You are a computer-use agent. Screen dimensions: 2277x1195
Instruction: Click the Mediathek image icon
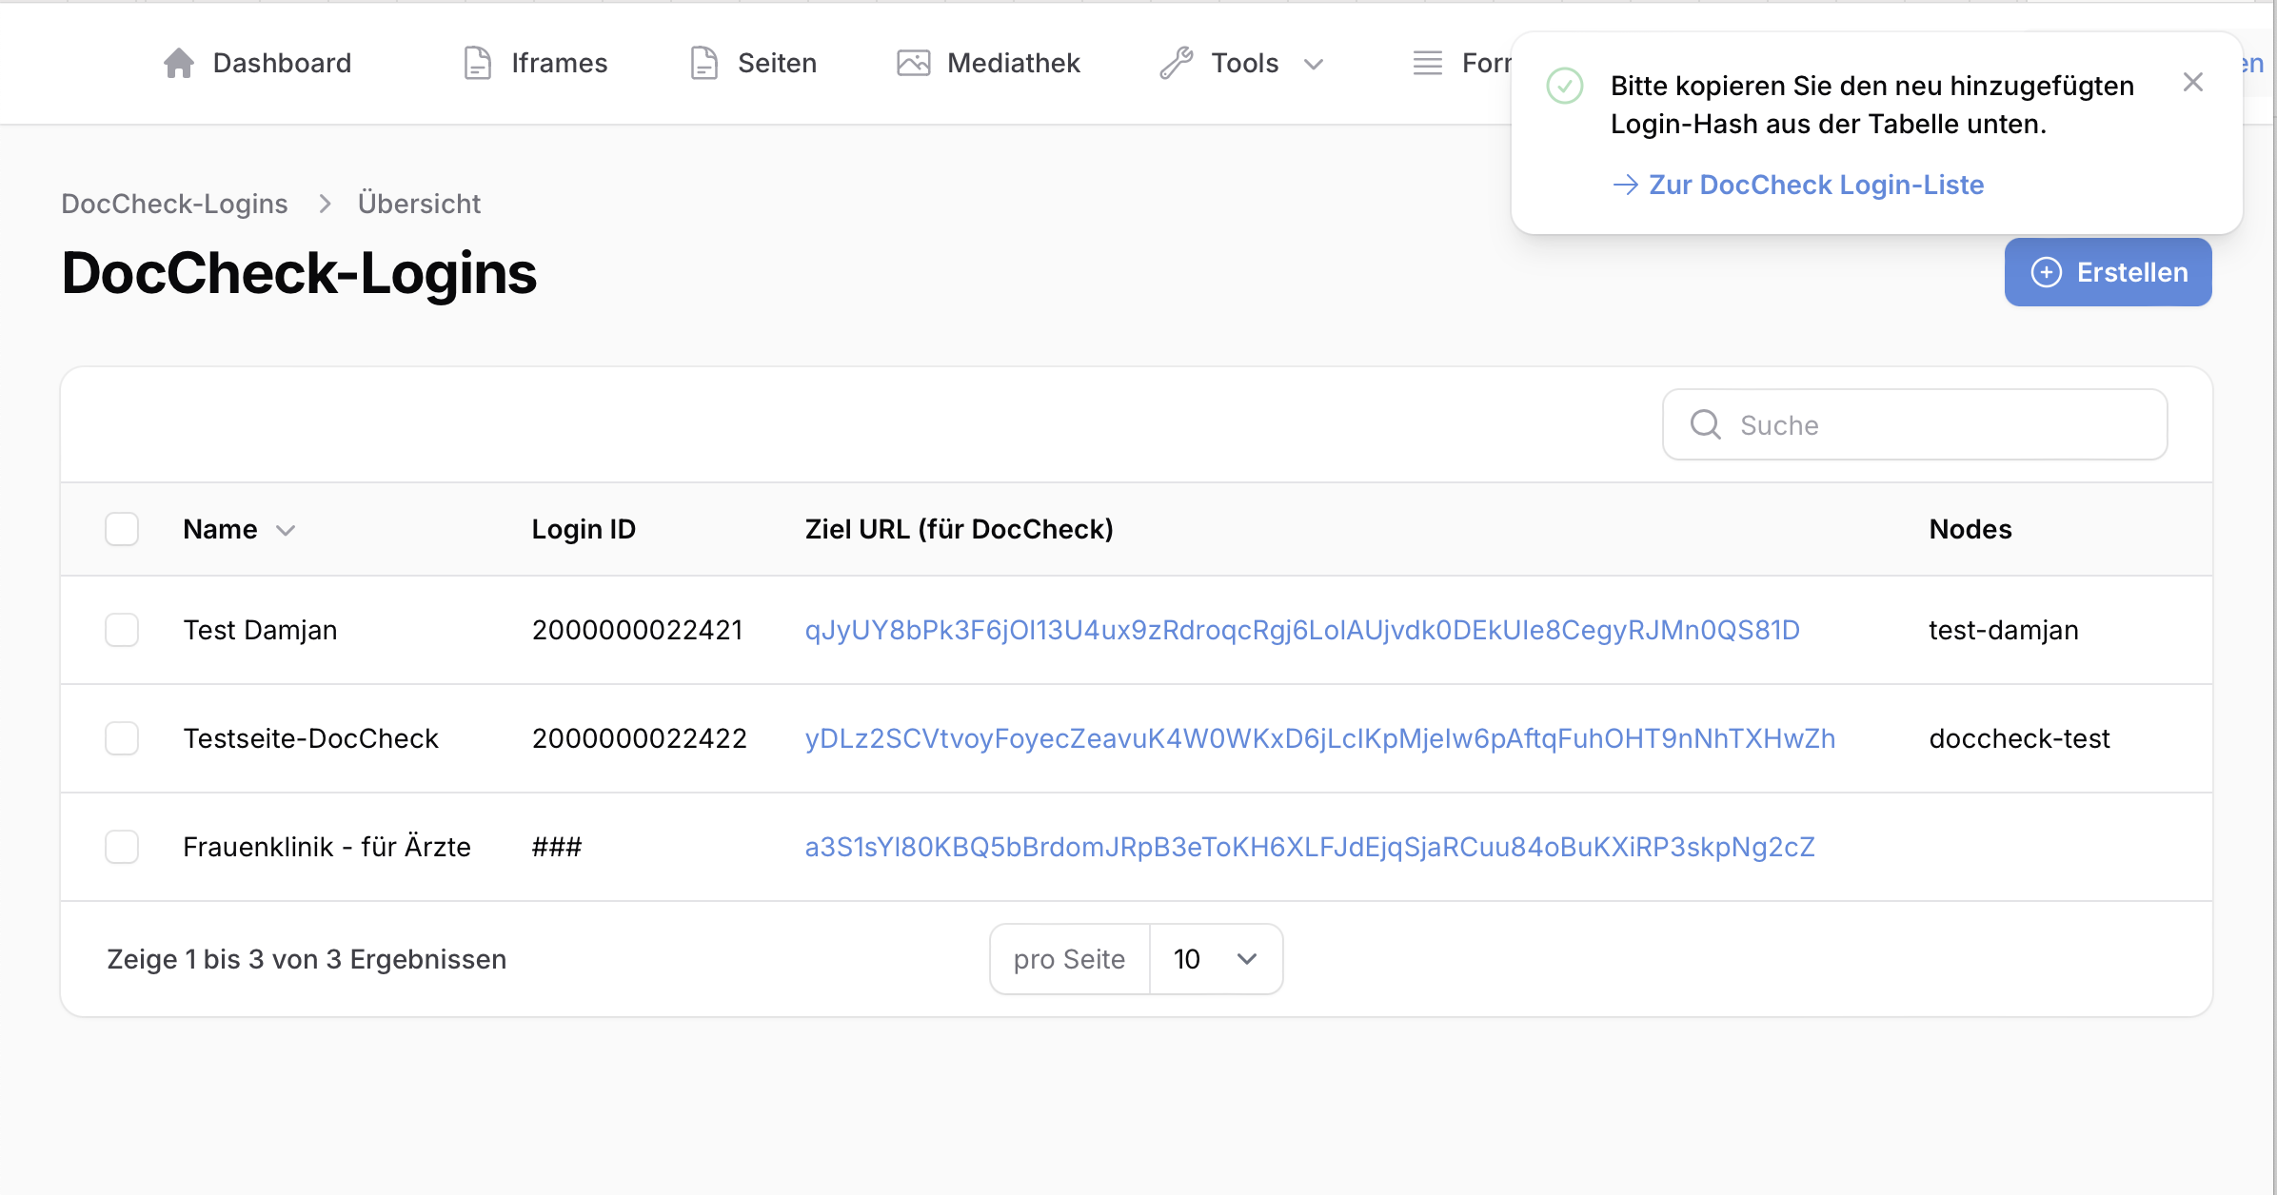pos(914,63)
